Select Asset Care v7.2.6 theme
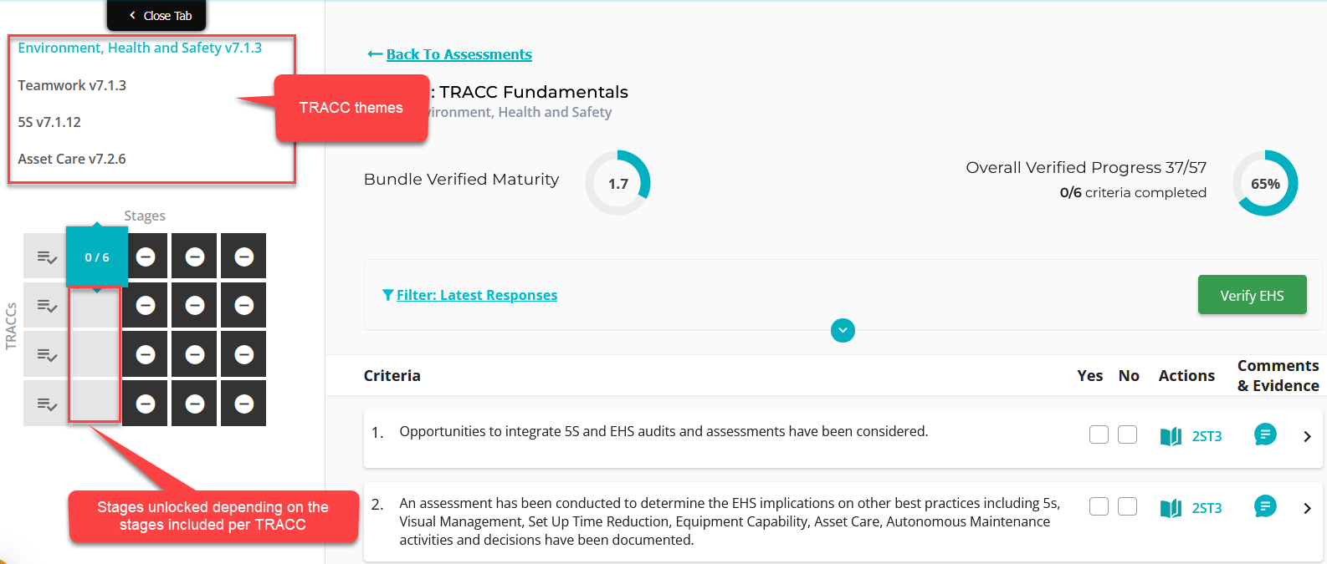 tap(72, 159)
